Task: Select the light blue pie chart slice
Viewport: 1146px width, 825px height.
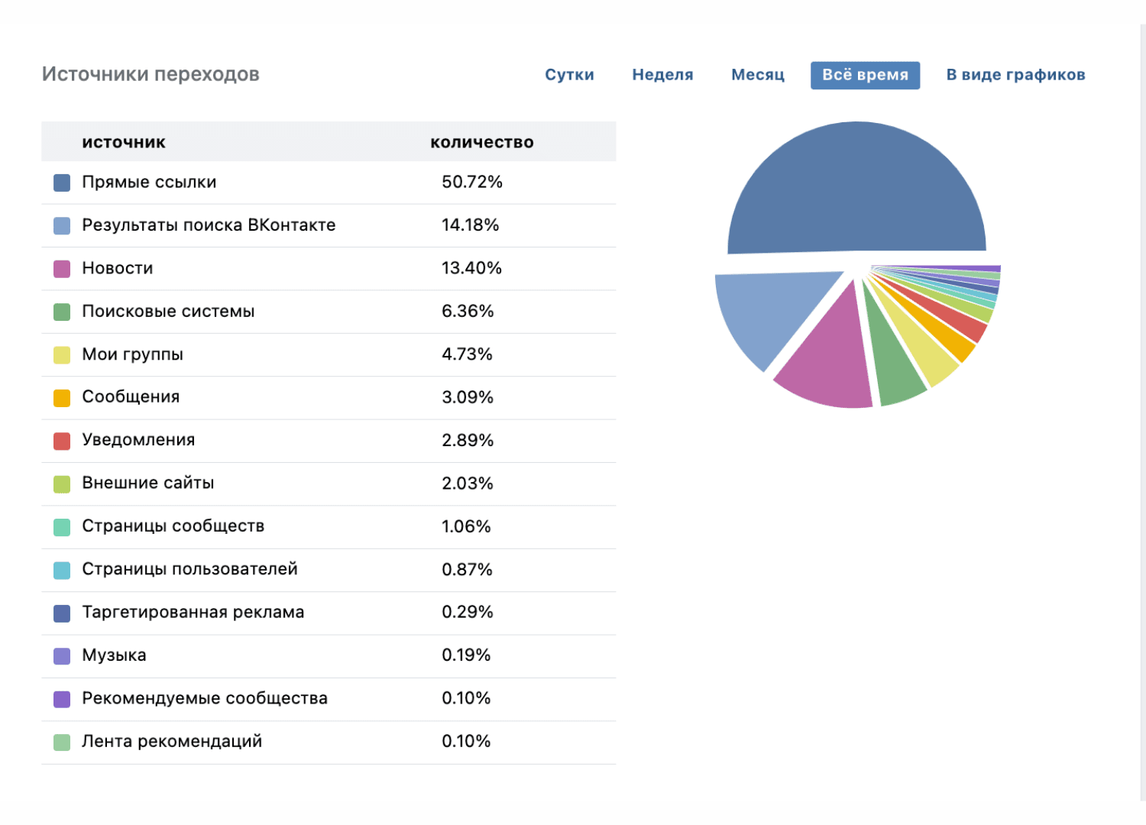Action: tap(764, 313)
